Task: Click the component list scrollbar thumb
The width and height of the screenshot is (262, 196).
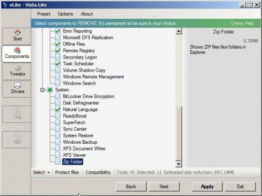Action: point(179,133)
